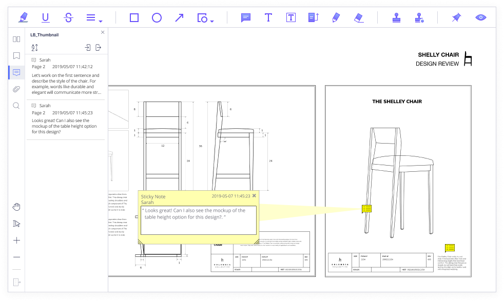This screenshot has width=504, height=301.
Task: Open Sarah's 11:42:12 comment
Action: click(x=66, y=76)
